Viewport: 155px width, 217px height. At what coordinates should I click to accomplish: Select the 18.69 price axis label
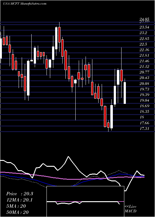coord(144,106)
